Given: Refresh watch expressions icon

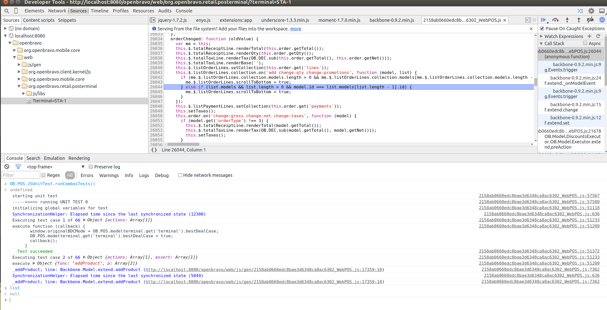Looking at the screenshot, I should pyautogui.click(x=598, y=36).
